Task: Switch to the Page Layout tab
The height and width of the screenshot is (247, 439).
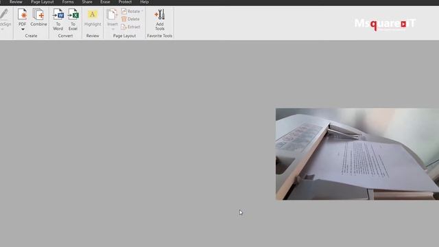Action: pos(43,2)
